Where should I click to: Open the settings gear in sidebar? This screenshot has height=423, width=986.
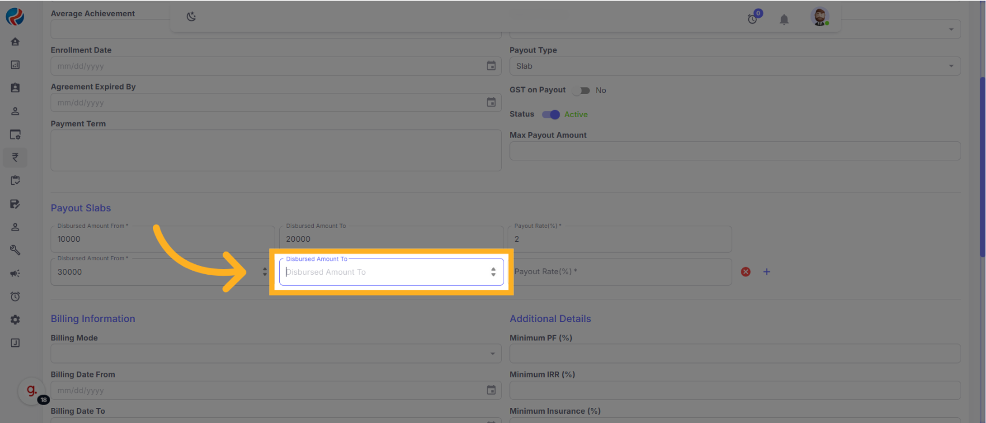(x=15, y=320)
